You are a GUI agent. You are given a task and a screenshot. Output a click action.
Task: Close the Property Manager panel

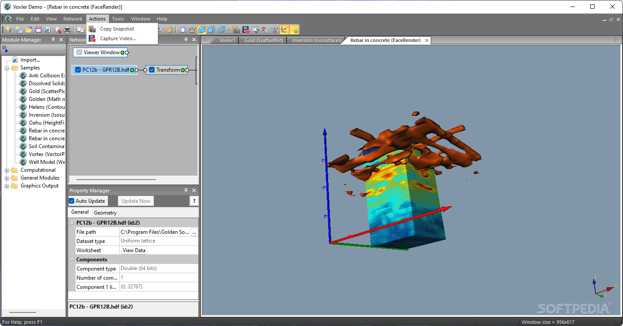point(194,191)
